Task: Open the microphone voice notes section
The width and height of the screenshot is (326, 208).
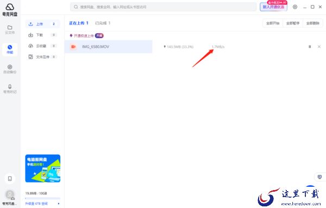Action: point(10,89)
